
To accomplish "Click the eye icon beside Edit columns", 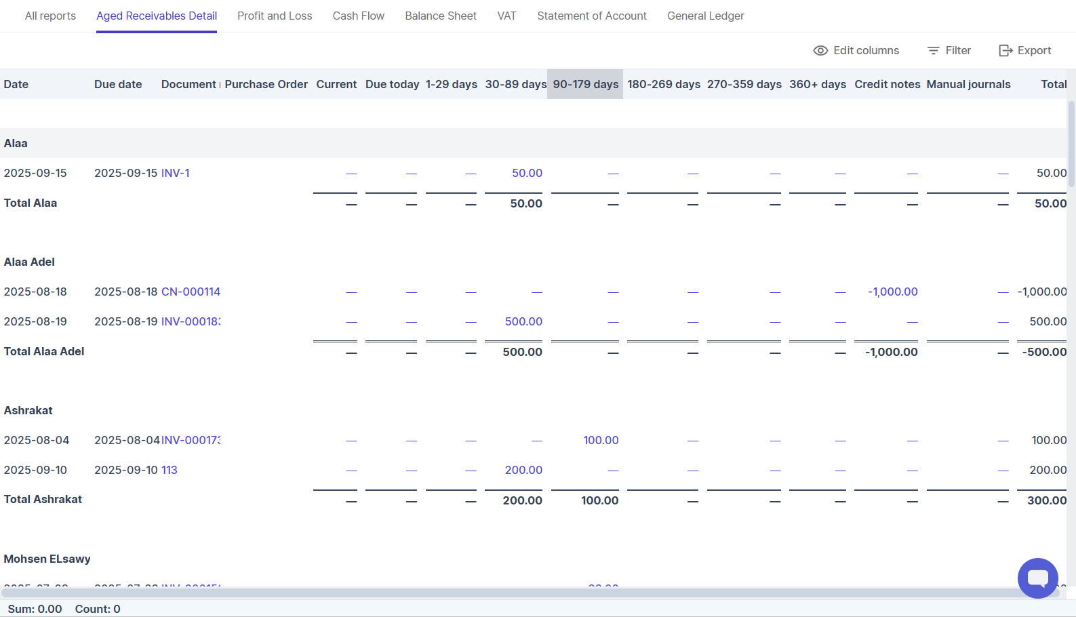I will click(820, 51).
